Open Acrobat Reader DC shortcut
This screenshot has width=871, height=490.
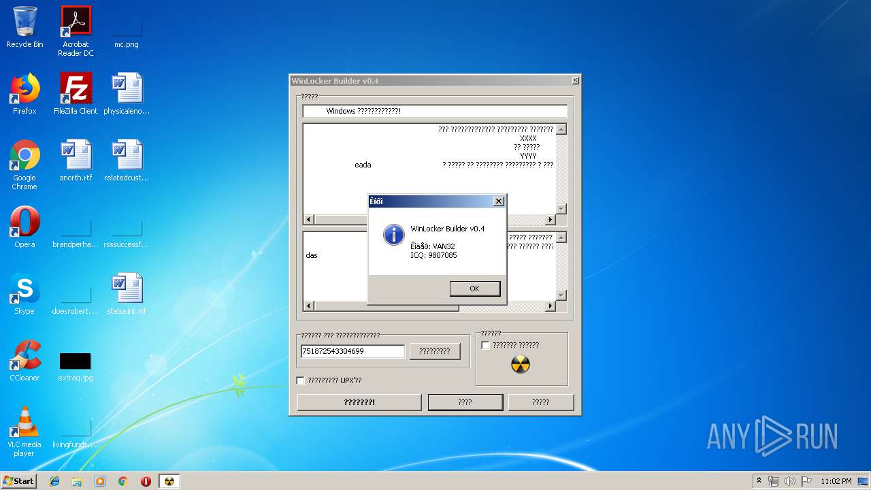pos(76,31)
